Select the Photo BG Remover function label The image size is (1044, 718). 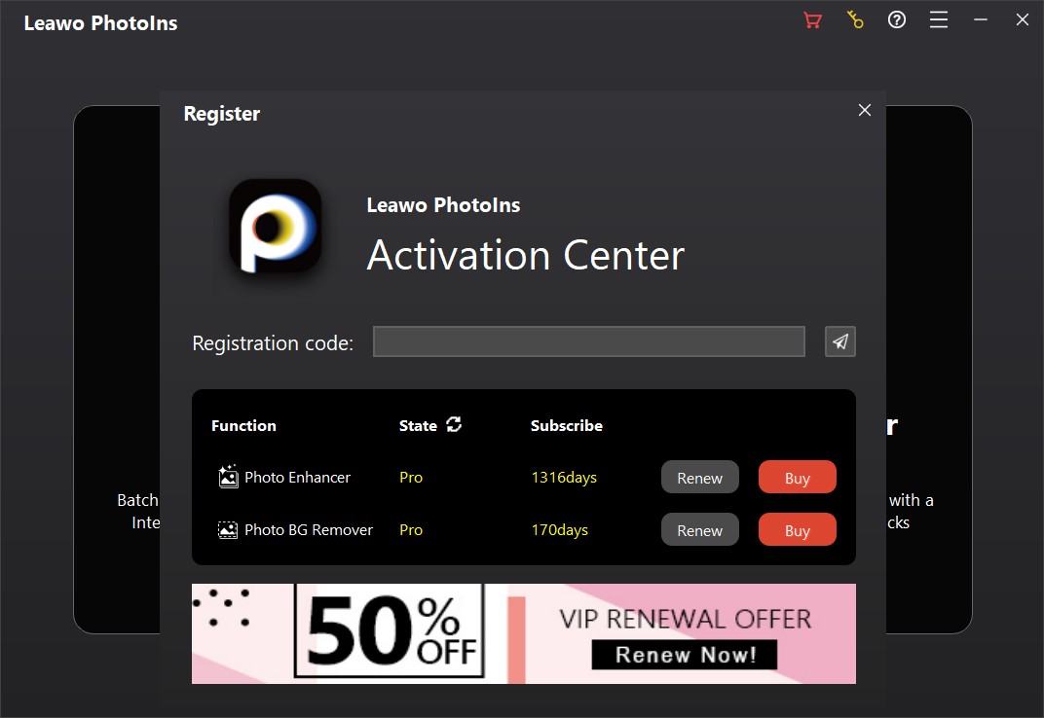tap(309, 530)
